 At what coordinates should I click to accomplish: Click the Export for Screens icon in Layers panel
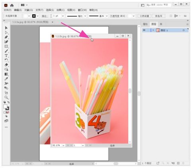[x=158, y=163]
